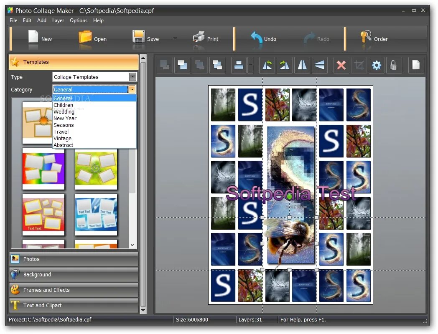The image size is (438, 334).
Task: Select the blue Text Text template
Action: pos(96,215)
